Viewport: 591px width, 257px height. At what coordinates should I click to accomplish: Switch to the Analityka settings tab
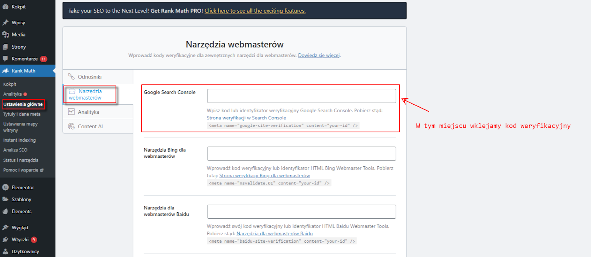pos(98,112)
